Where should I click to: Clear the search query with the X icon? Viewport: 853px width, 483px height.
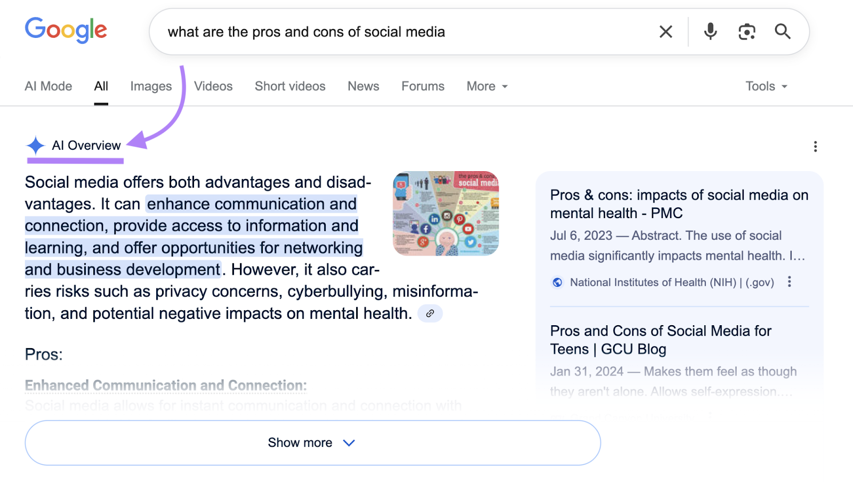tap(665, 31)
